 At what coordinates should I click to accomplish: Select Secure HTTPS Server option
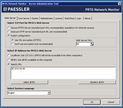tap(9, 28)
